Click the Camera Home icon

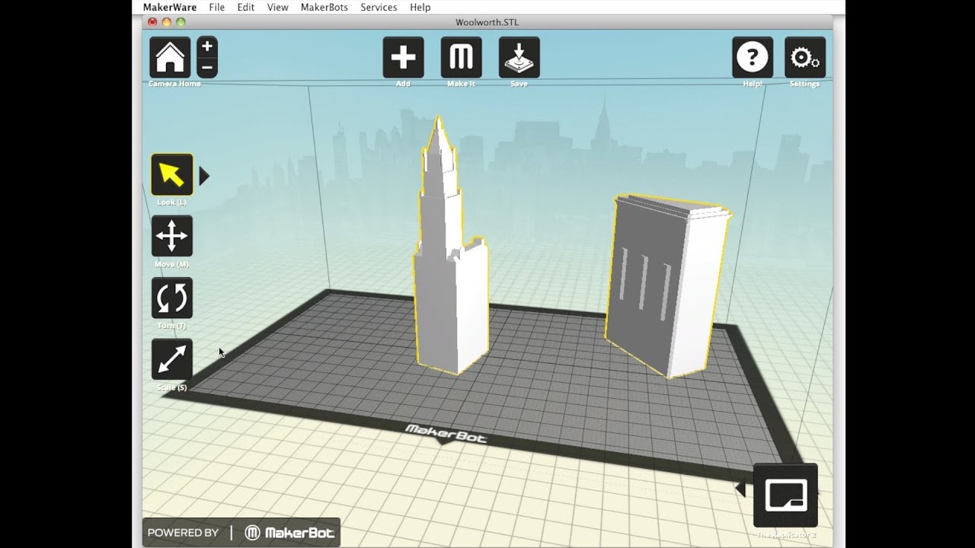point(170,57)
